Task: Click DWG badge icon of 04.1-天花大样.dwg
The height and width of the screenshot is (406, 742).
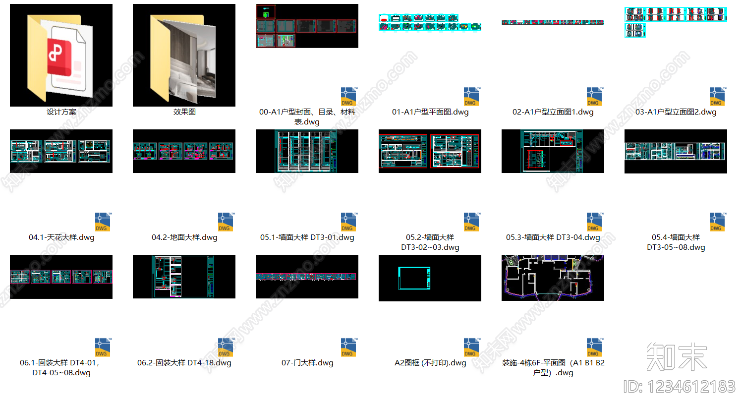Action: point(103,222)
